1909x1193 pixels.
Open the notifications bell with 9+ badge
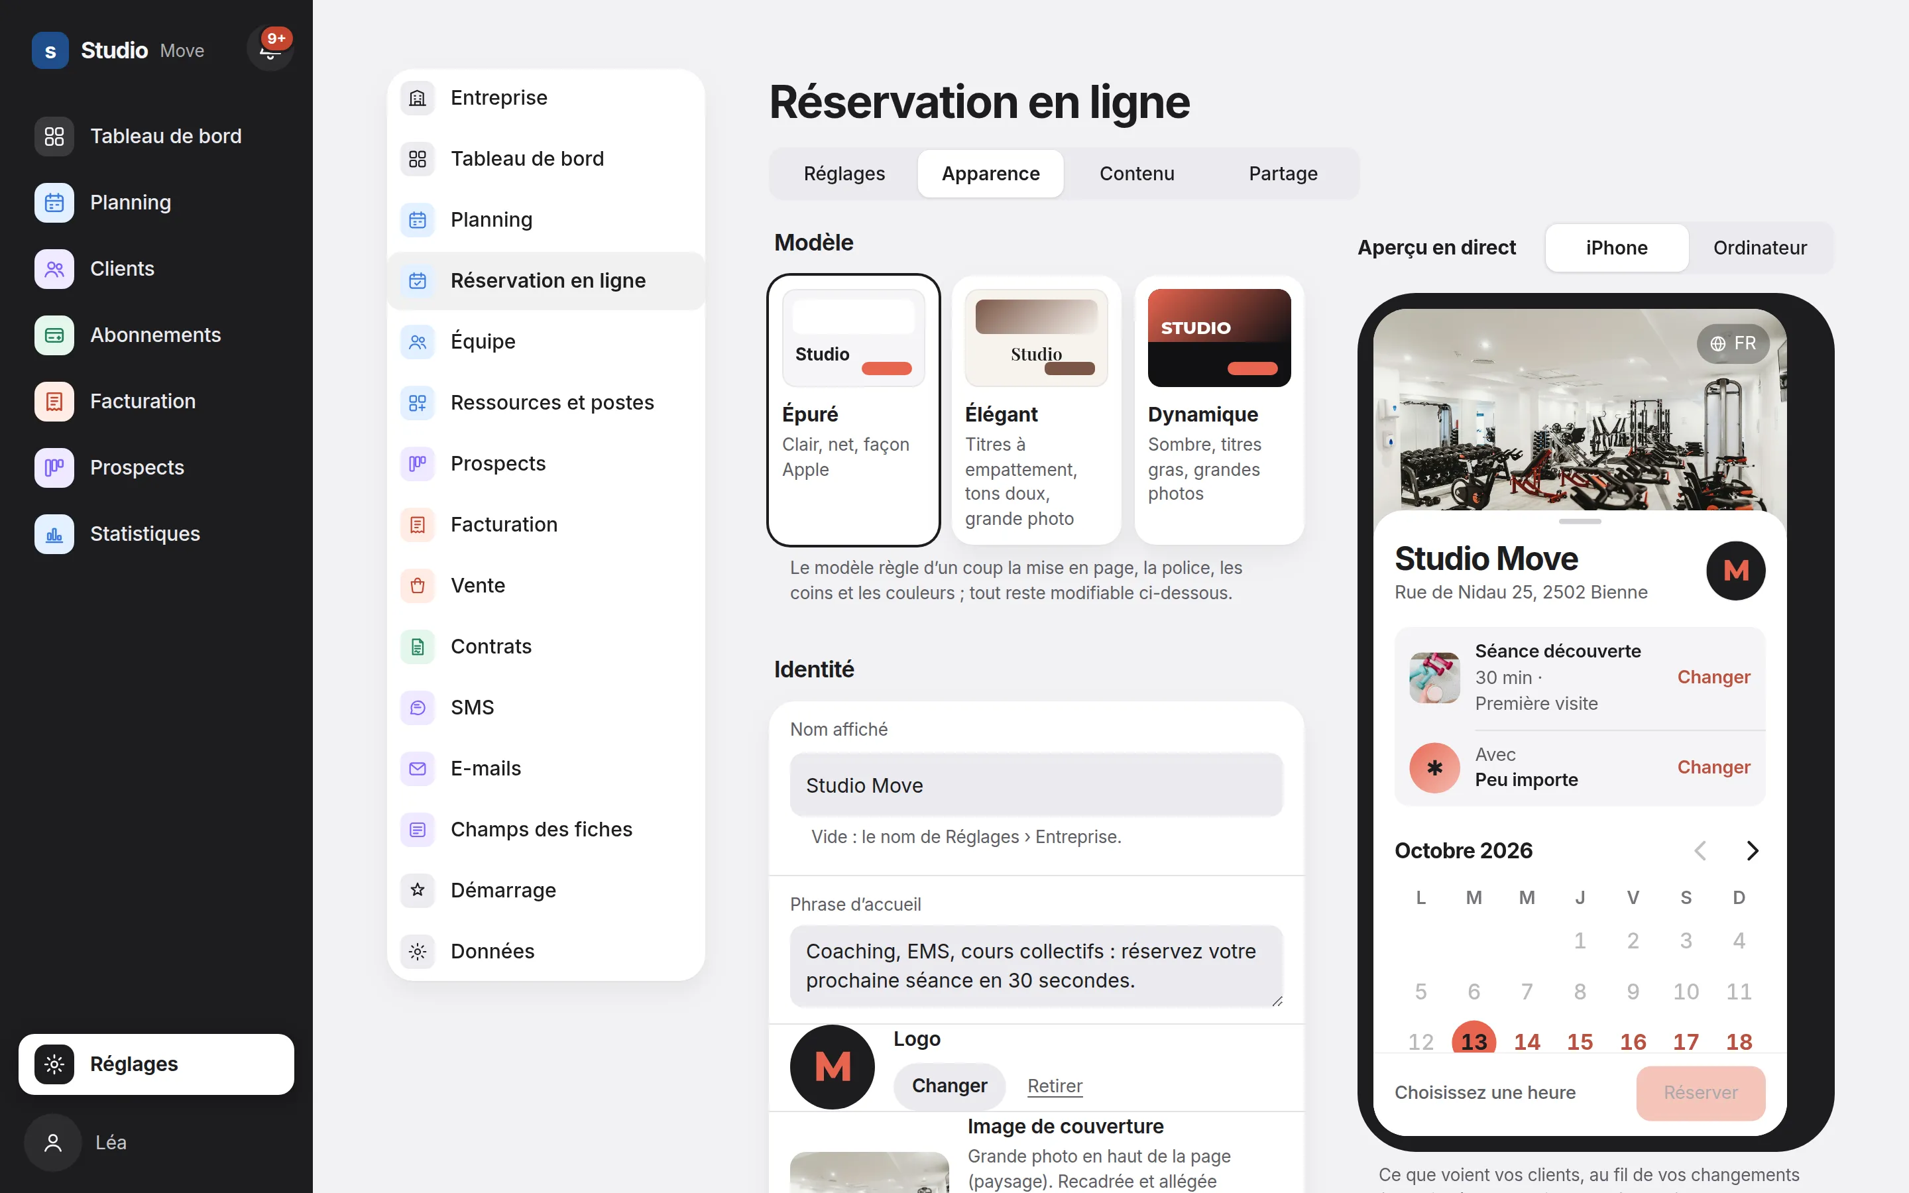tap(270, 48)
